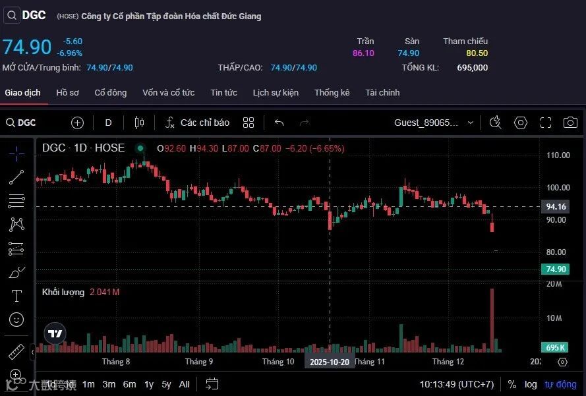Open the 'Các chỉ báo' indicators button
586x396 pixels.
197,123
